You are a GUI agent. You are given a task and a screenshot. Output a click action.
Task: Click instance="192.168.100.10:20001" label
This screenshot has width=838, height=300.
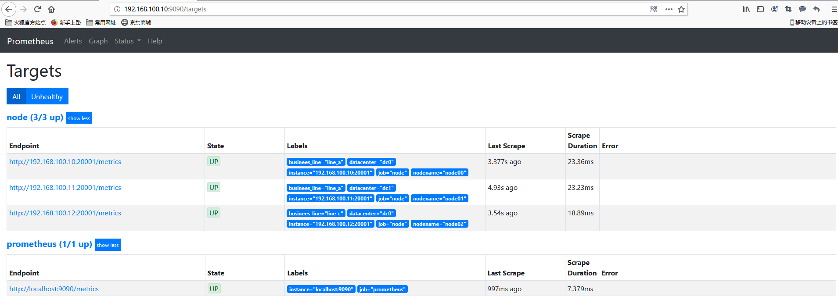pyautogui.click(x=331, y=173)
